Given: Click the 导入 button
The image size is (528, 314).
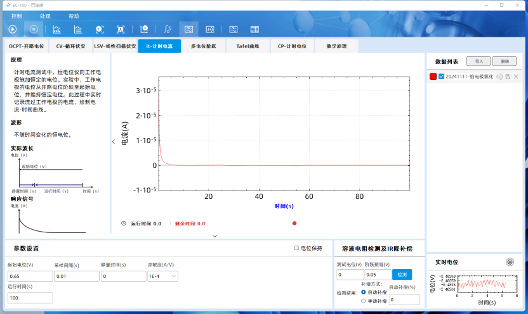Looking at the screenshot, I should click(478, 61).
